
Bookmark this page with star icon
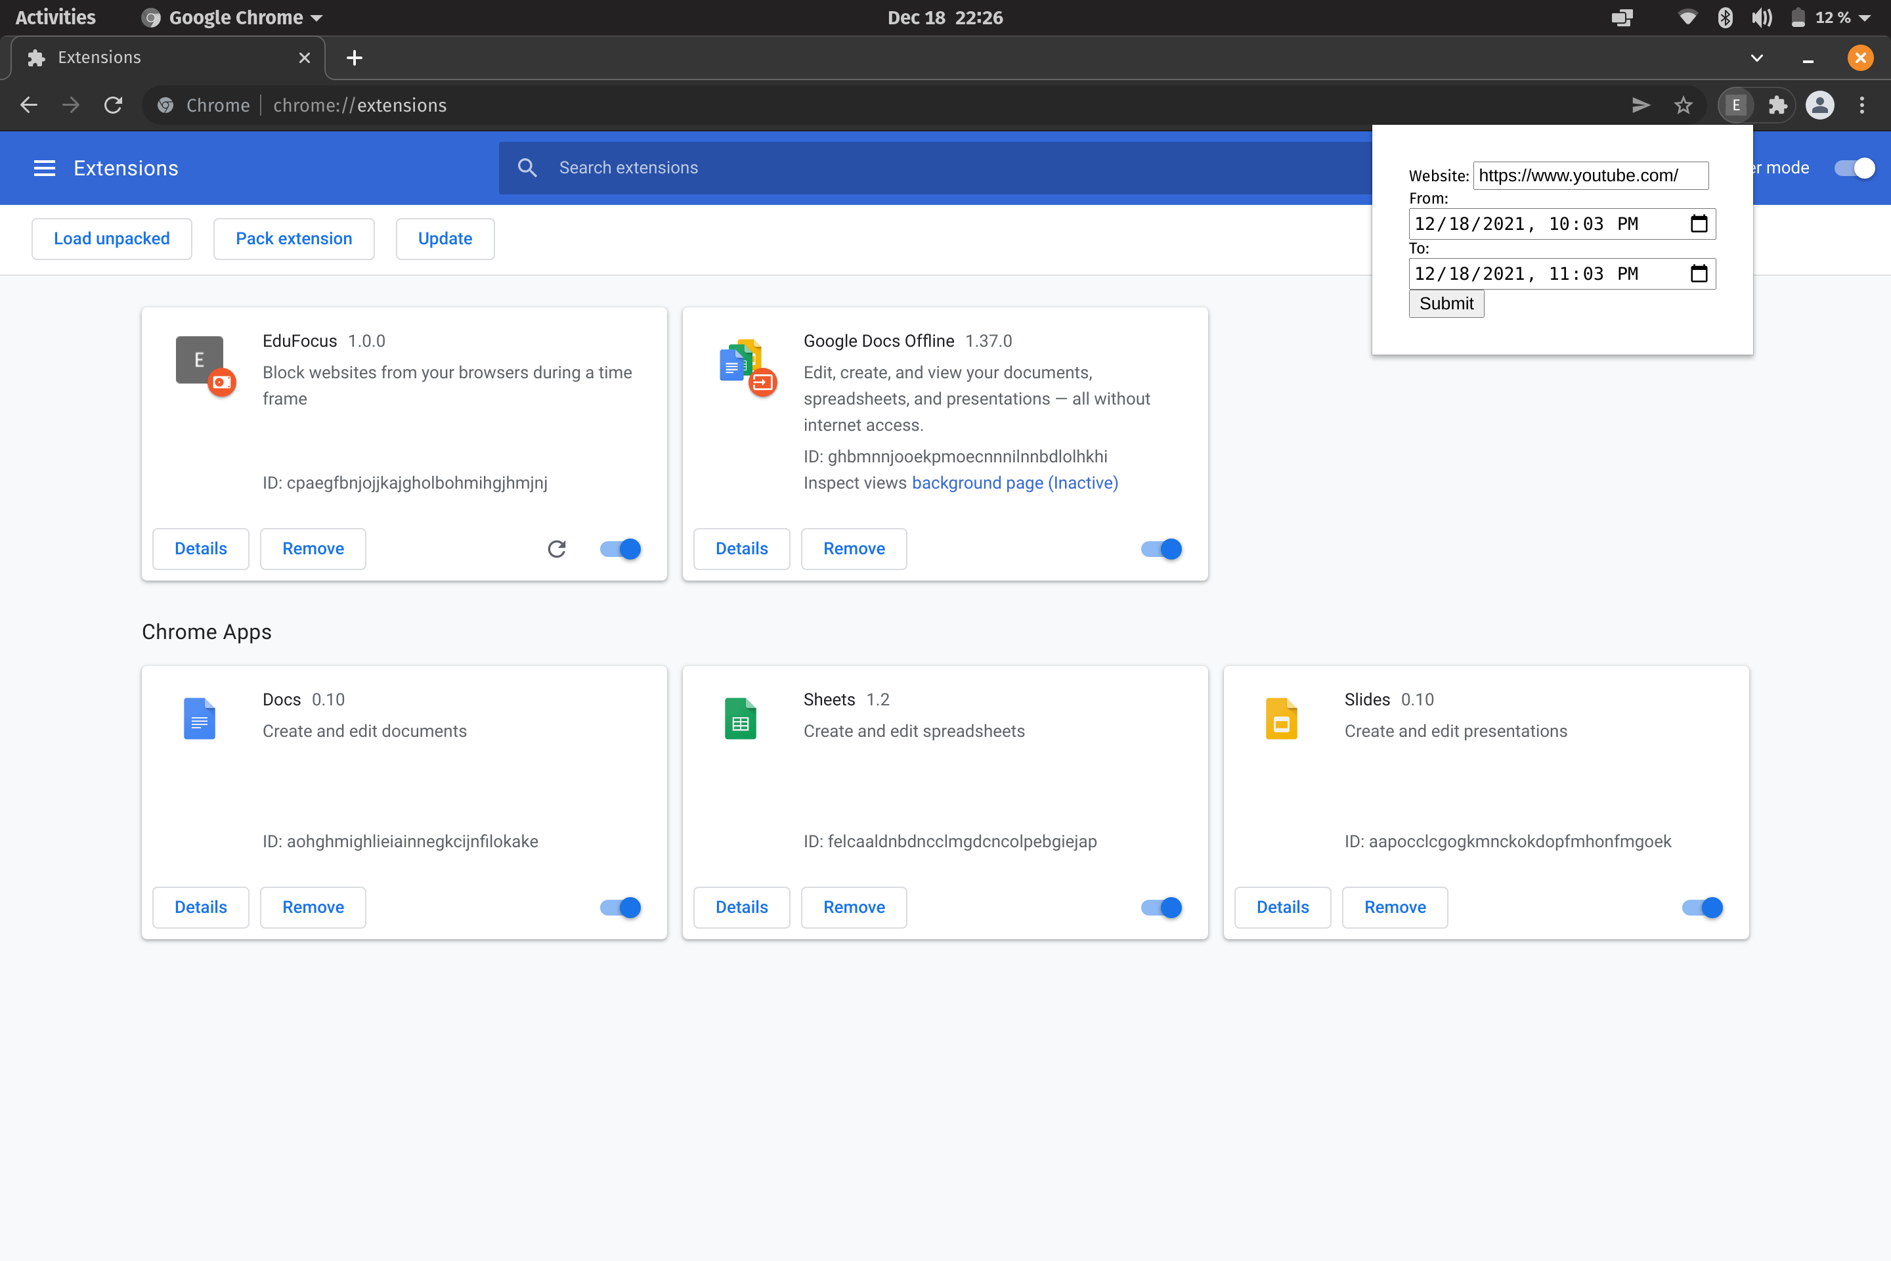click(1683, 104)
